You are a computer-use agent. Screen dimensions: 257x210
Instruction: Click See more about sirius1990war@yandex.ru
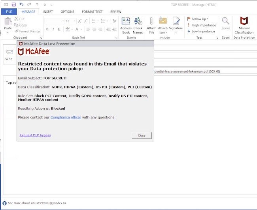point(38,203)
